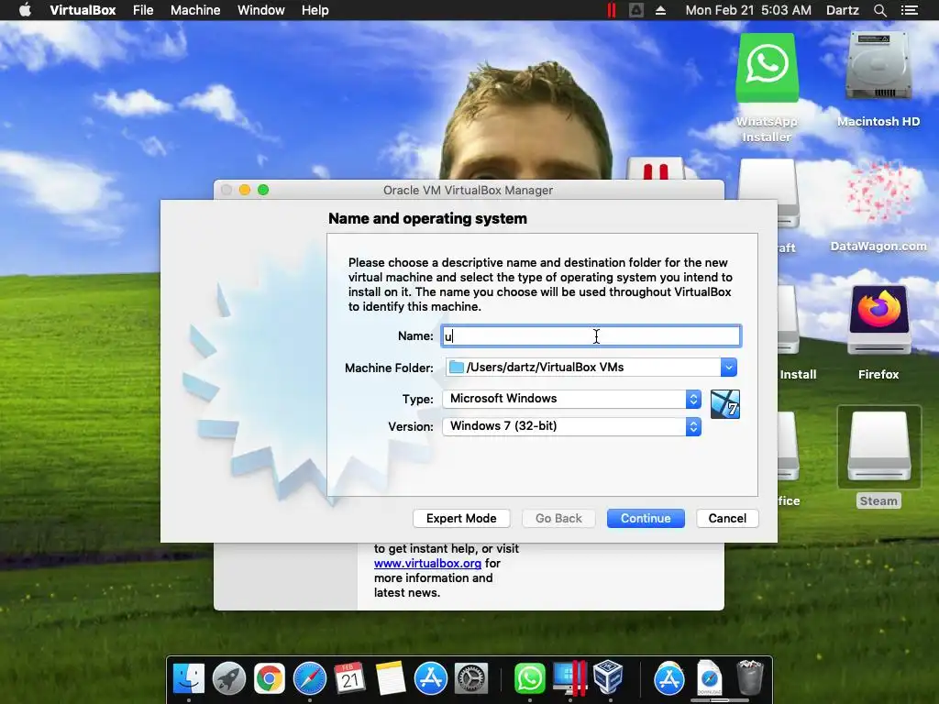Open App Store icon left of System Preferences
Image resolution: width=939 pixels, height=704 pixels.
tap(431, 679)
